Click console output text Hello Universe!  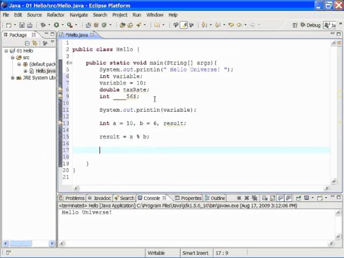(87, 212)
